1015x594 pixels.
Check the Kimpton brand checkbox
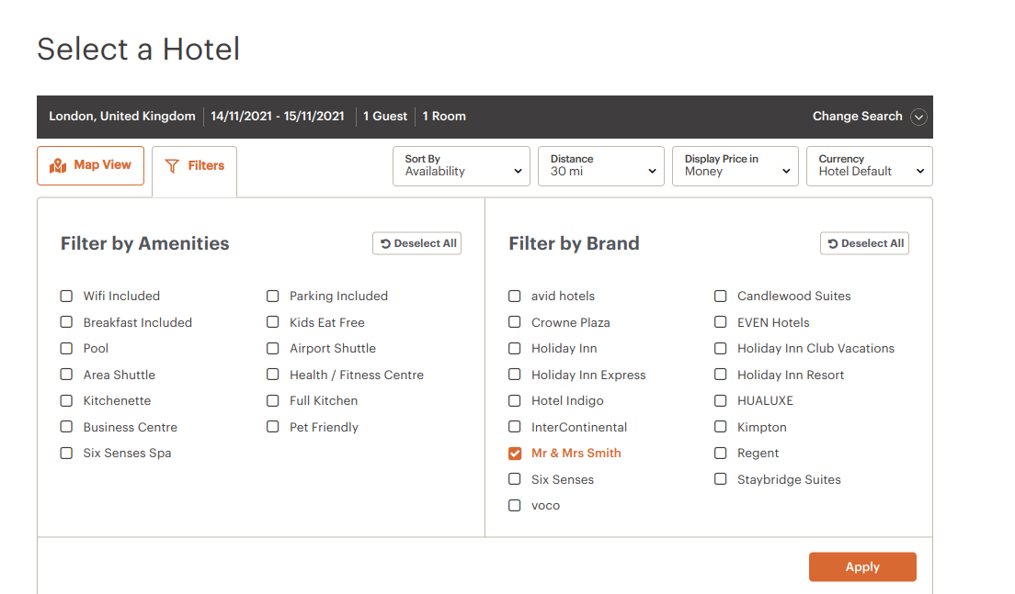point(721,427)
